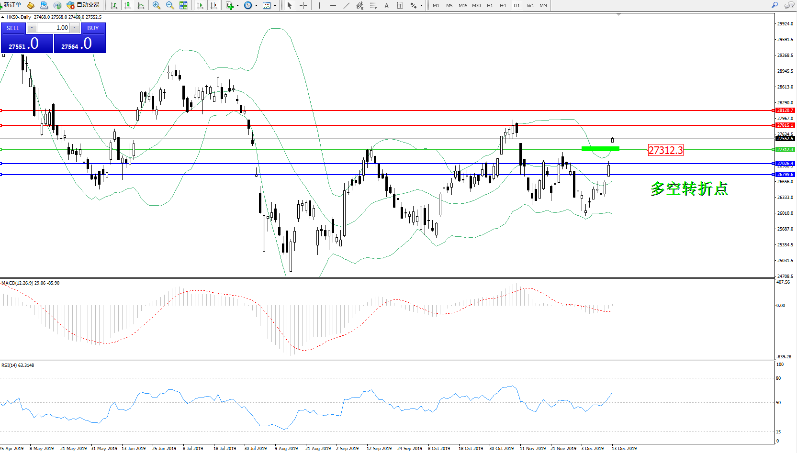
Task: Toggle the chart auto-scroll button
Action: tap(200, 5)
